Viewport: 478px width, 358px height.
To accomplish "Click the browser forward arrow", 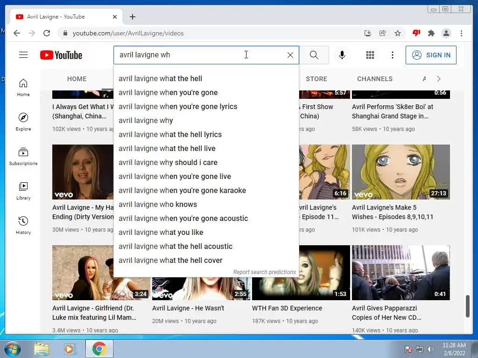I will tap(32, 33).
